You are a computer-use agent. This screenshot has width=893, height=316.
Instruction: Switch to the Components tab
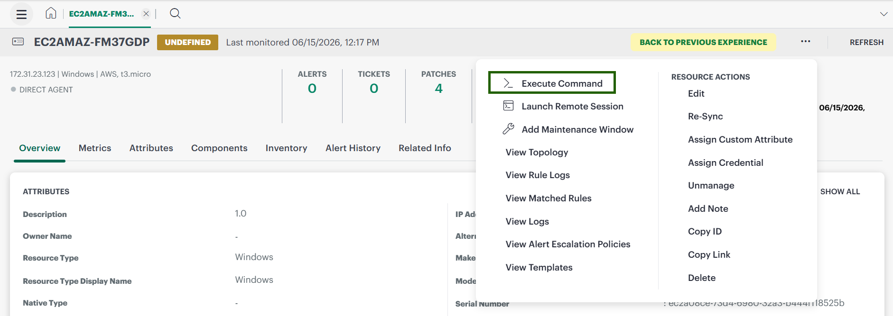tap(219, 148)
